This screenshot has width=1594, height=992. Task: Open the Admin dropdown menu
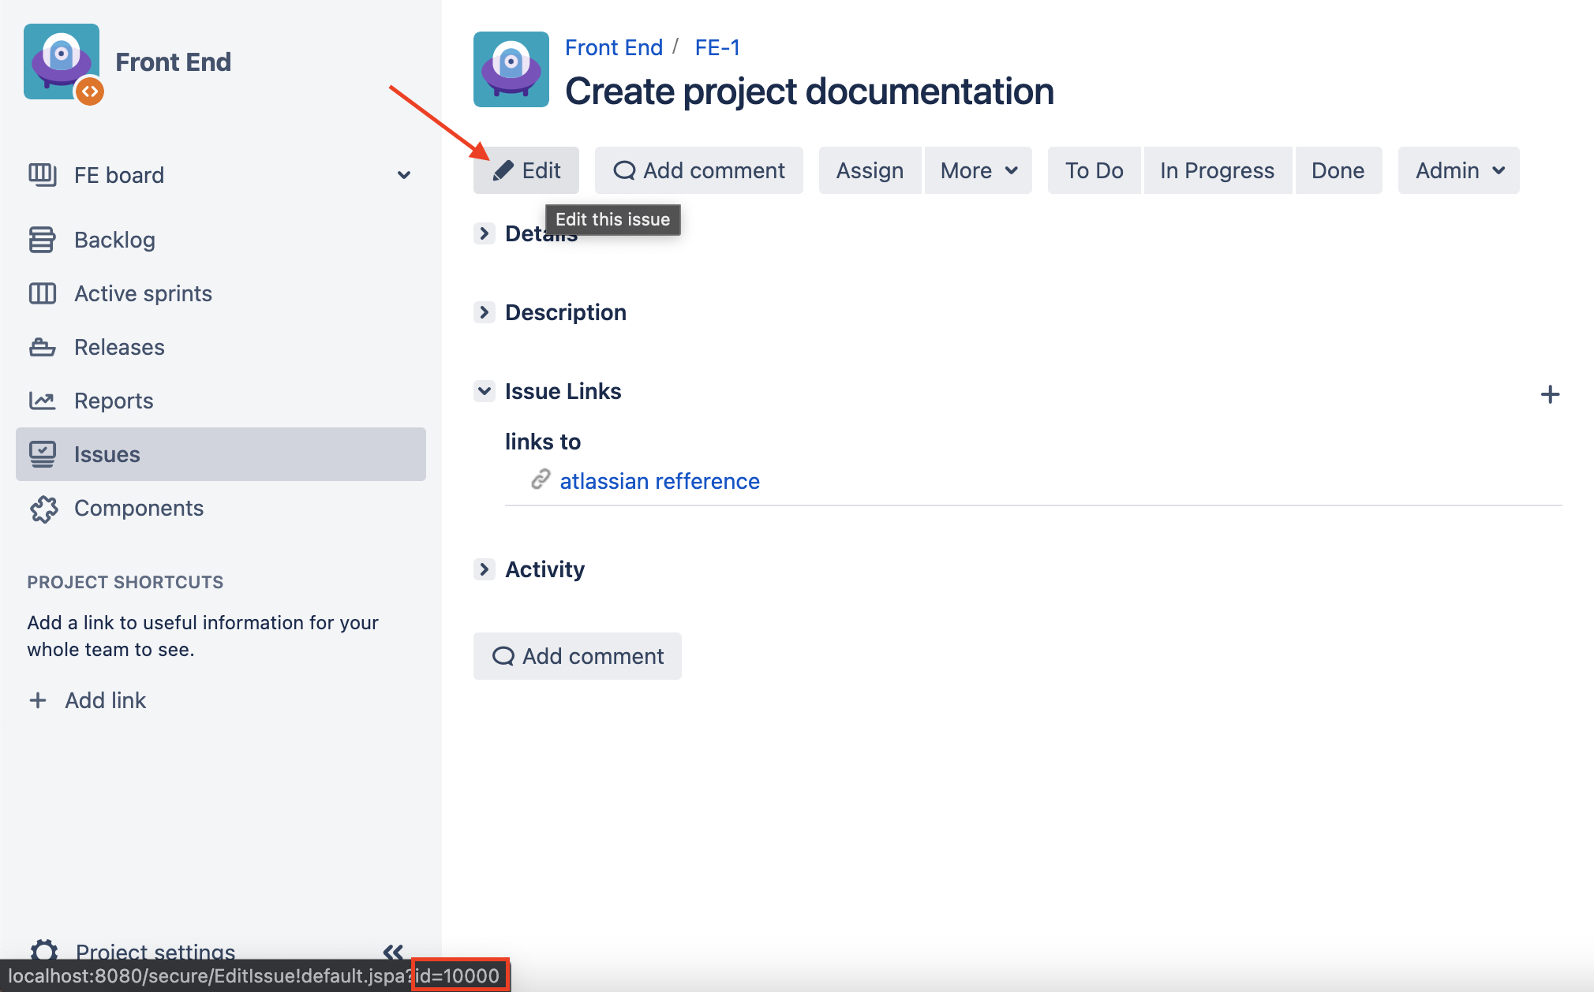[x=1458, y=170]
